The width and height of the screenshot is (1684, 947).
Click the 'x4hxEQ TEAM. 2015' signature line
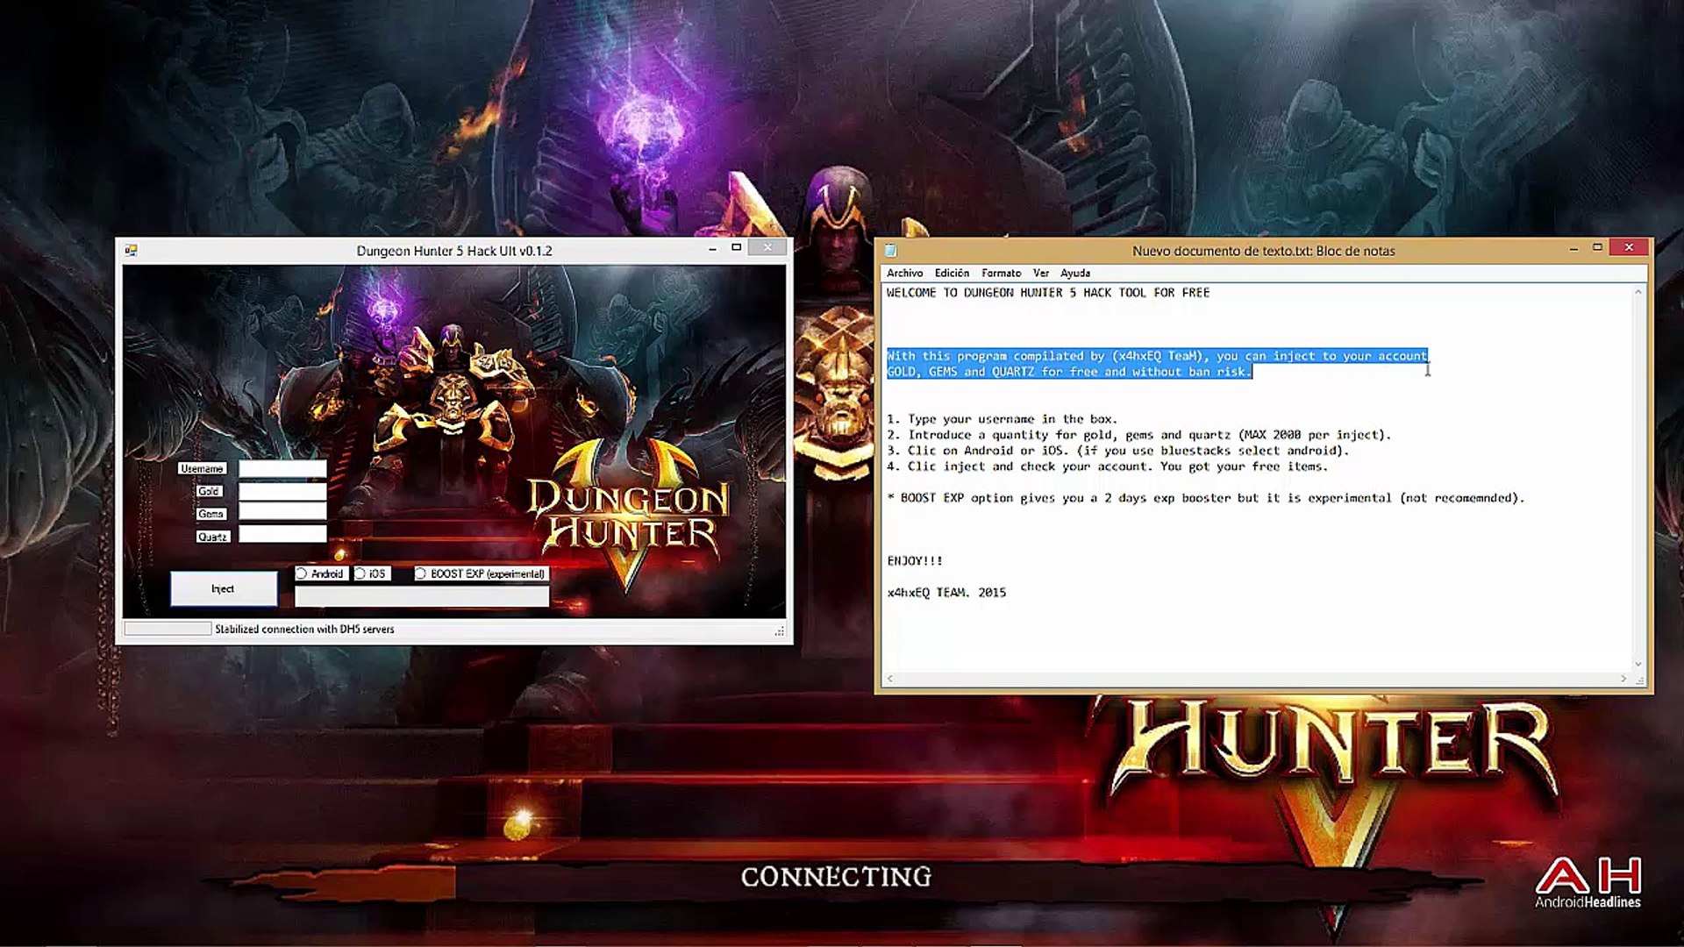[946, 593]
